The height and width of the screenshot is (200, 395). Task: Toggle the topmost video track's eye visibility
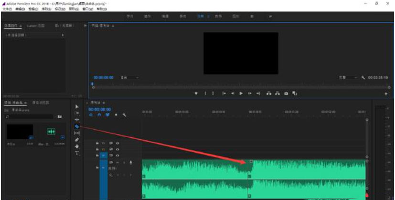[x=117, y=143]
